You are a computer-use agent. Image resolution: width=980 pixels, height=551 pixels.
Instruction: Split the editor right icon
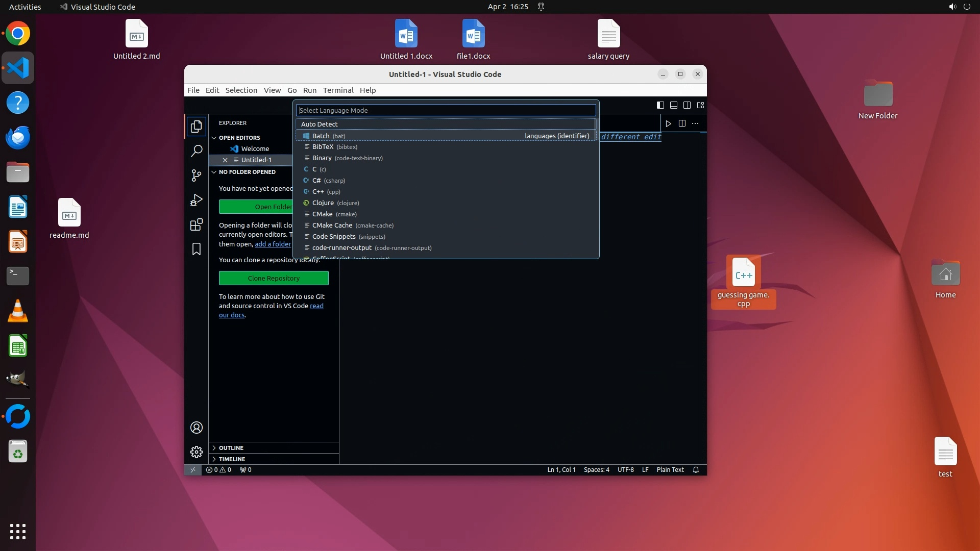682,123
